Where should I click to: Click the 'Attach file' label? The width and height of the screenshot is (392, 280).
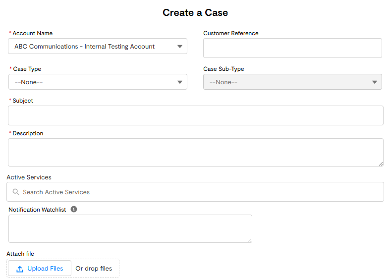coord(20,254)
